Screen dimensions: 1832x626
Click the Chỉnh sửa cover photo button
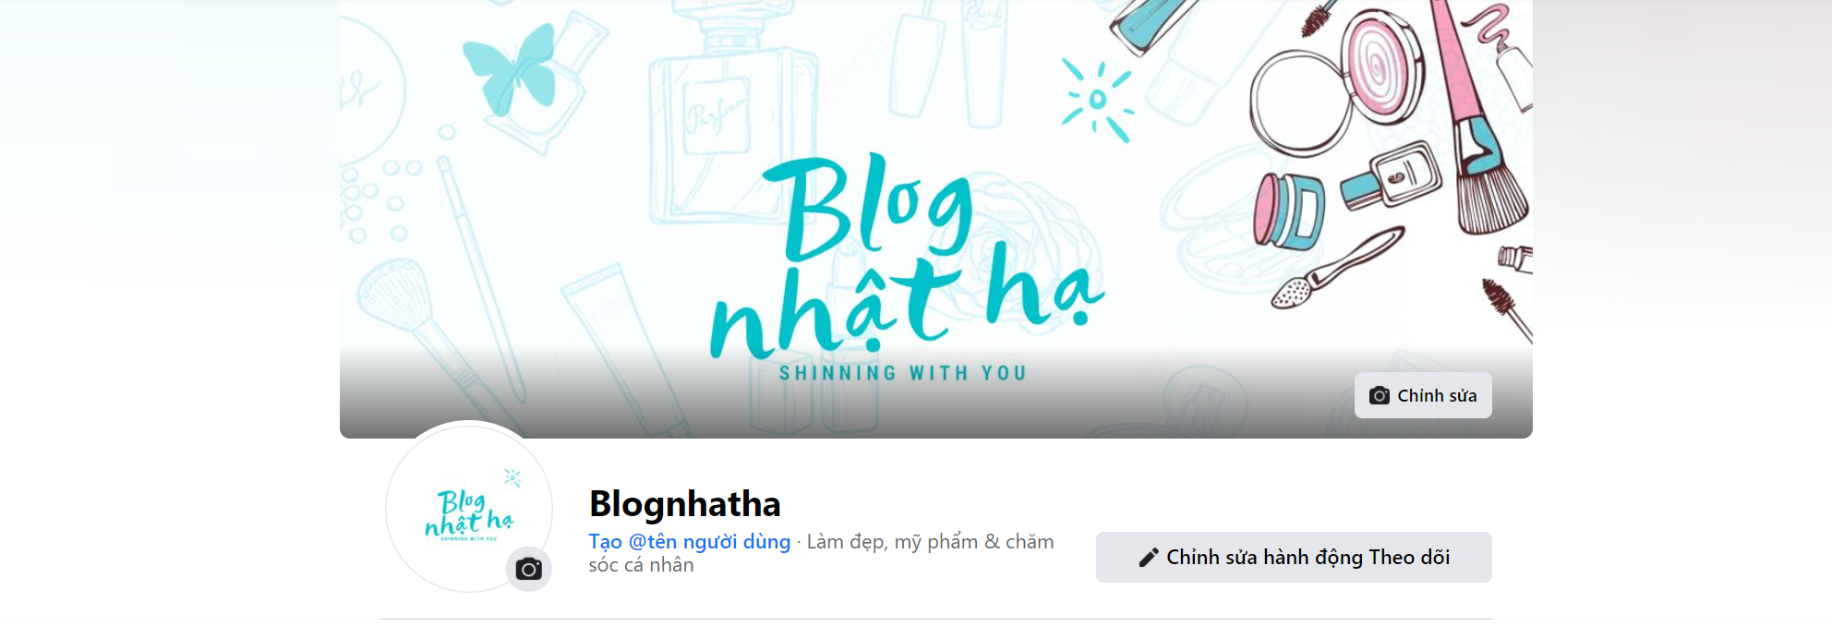[x=1423, y=395]
